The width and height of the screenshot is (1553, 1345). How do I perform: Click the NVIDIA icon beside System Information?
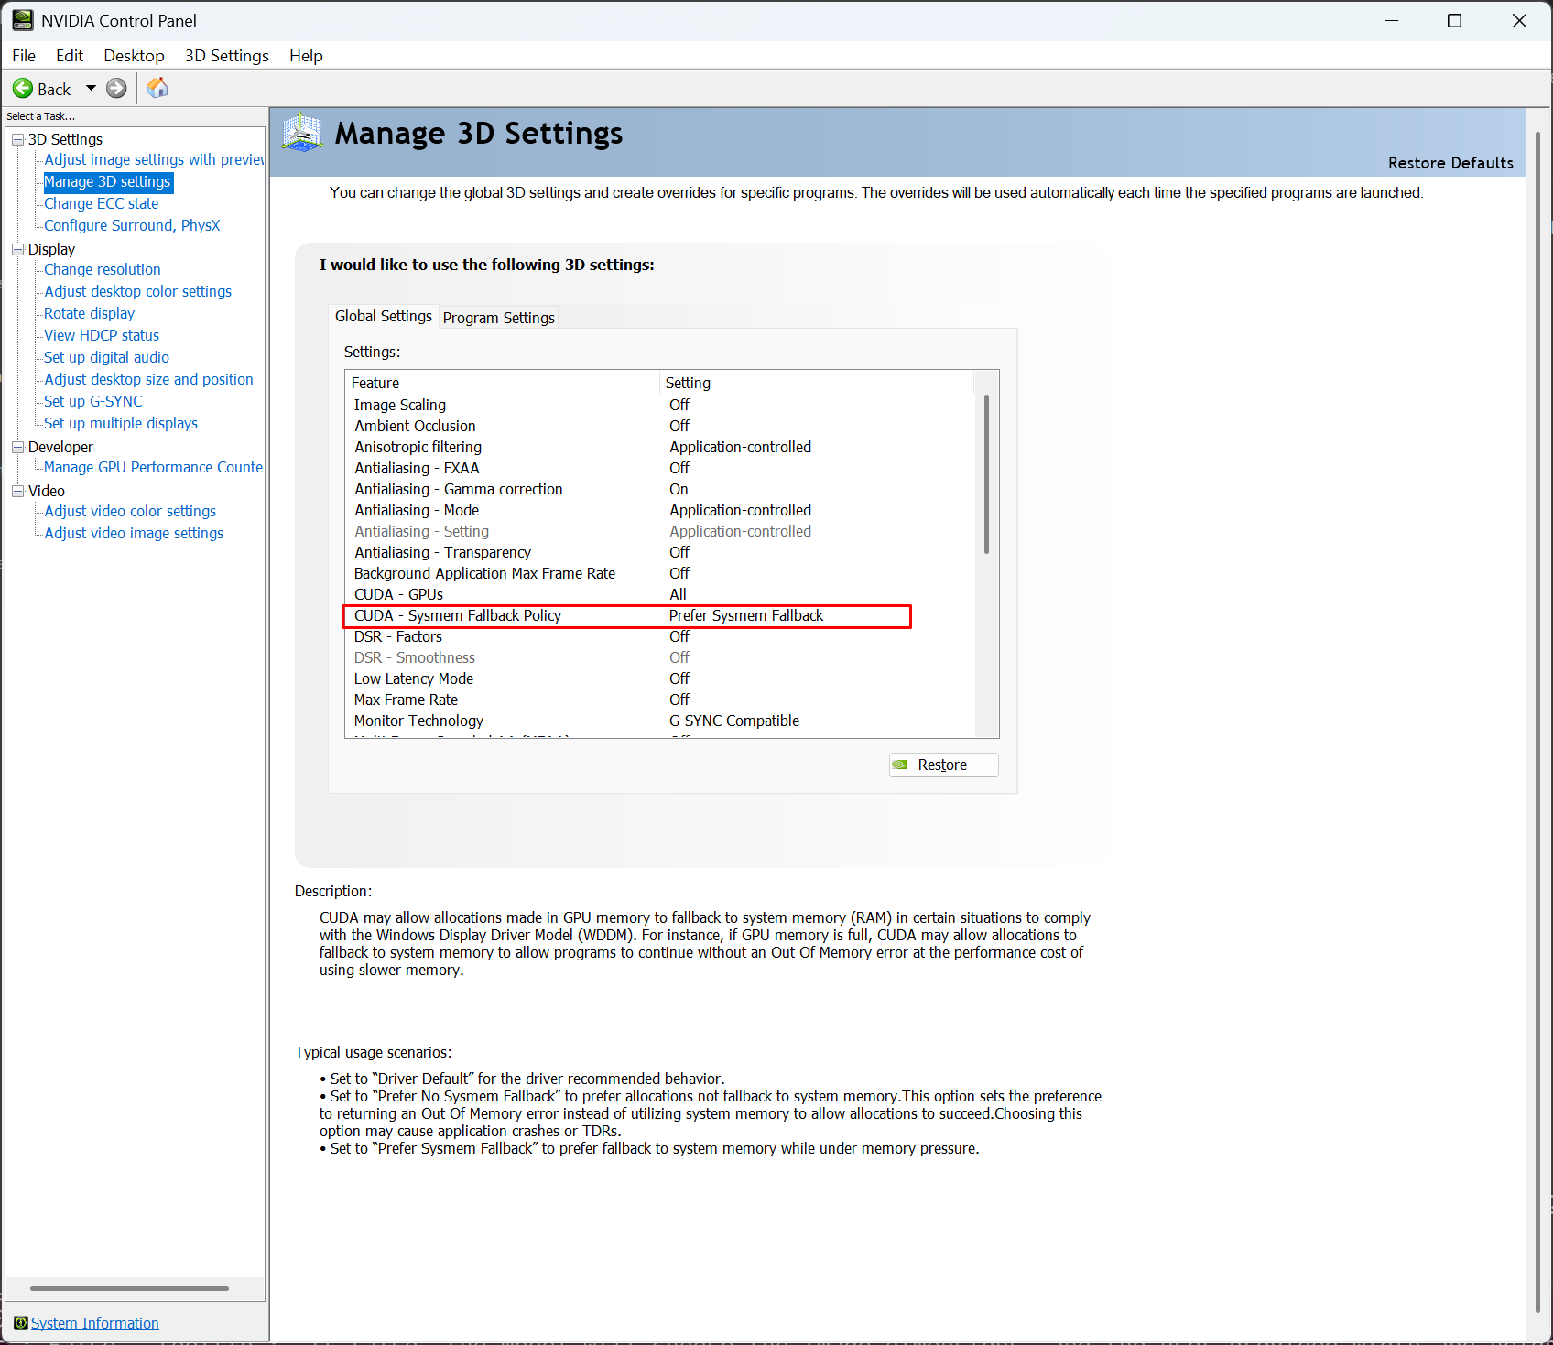tap(21, 1323)
